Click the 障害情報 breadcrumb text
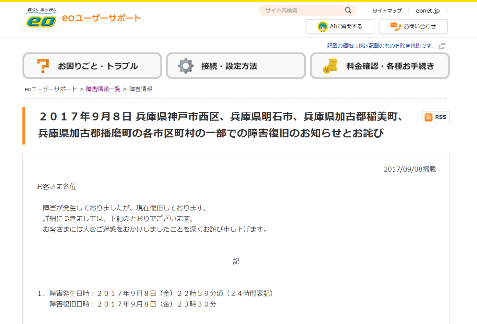This screenshot has height=324, width=477. click(141, 89)
